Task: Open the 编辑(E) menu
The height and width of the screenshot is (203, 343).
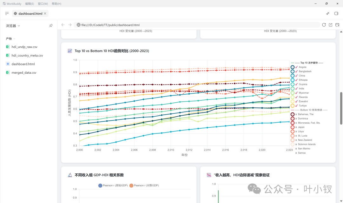Action: [x=30, y=4]
